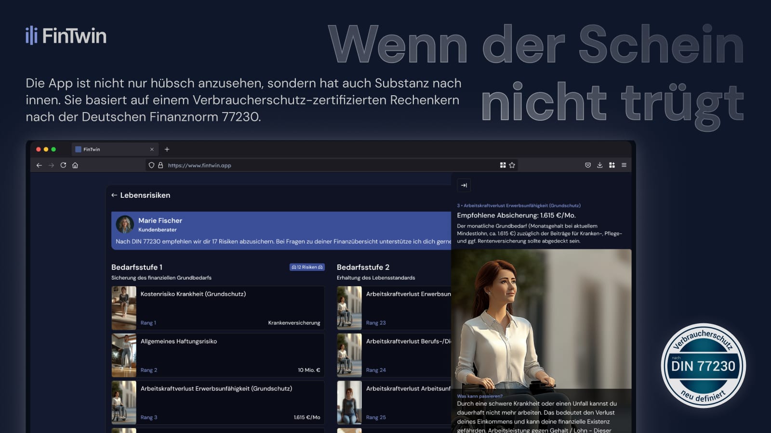Click the browser forward arrow

point(51,165)
